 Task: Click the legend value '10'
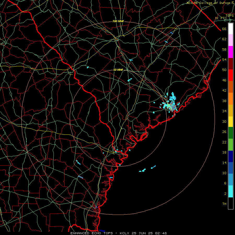click(224, 173)
